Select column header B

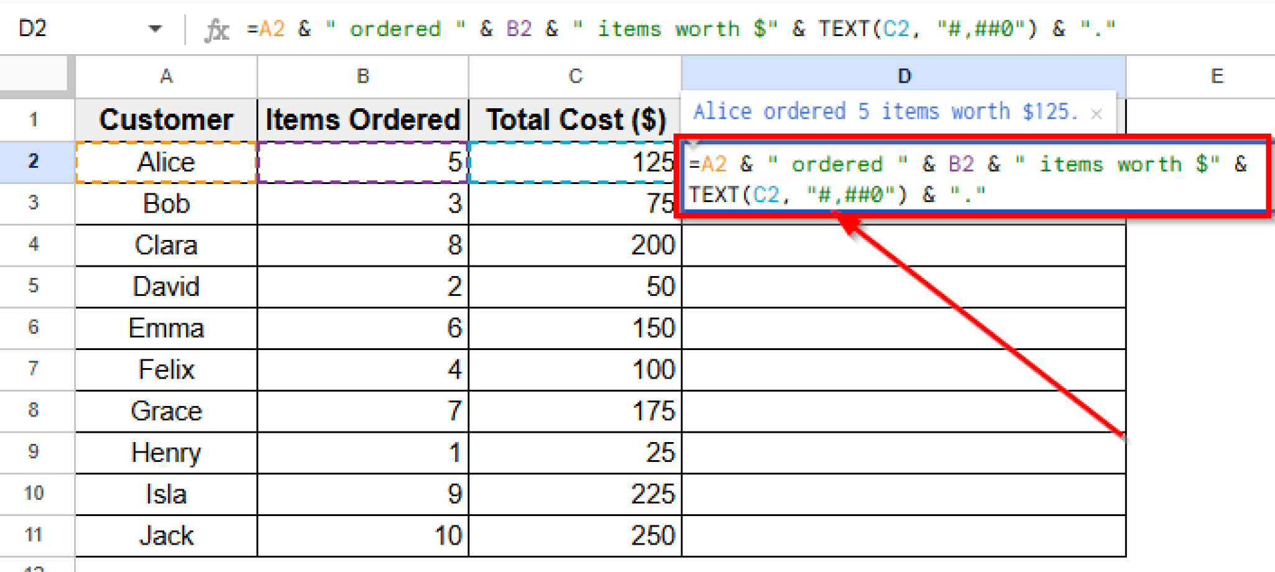click(363, 76)
